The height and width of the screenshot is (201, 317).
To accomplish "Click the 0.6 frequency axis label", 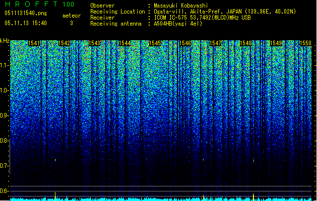I will click(x=4, y=191).
